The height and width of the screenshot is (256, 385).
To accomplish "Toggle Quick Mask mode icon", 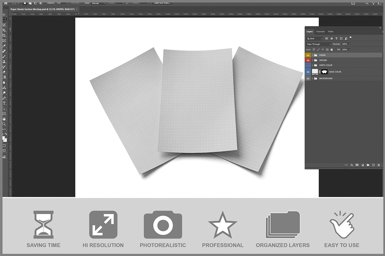I will point(4,146).
